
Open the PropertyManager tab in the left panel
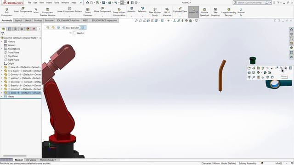[9, 29]
